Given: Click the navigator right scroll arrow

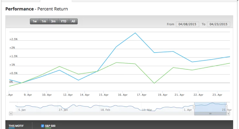Looking at the screenshot, I should point(228,114).
